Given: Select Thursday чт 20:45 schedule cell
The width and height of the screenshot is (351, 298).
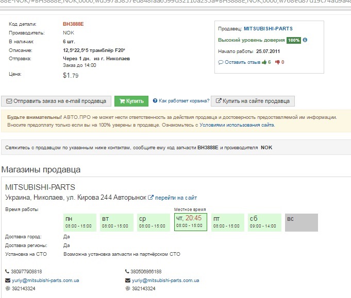Looking at the screenshot, I should point(191,222).
